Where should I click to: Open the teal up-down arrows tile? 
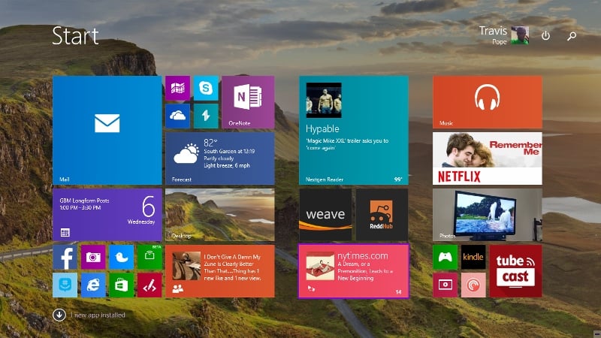pyautogui.click(x=206, y=116)
